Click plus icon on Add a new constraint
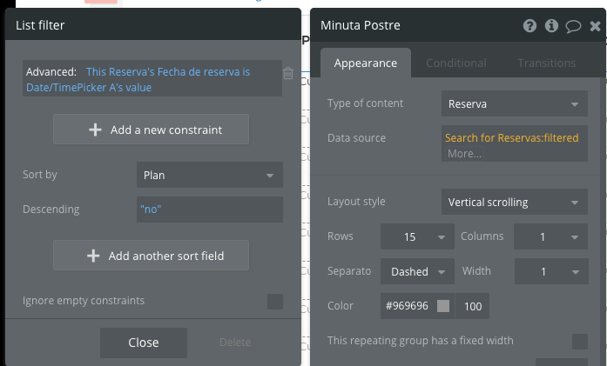 pyautogui.click(x=95, y=130)
